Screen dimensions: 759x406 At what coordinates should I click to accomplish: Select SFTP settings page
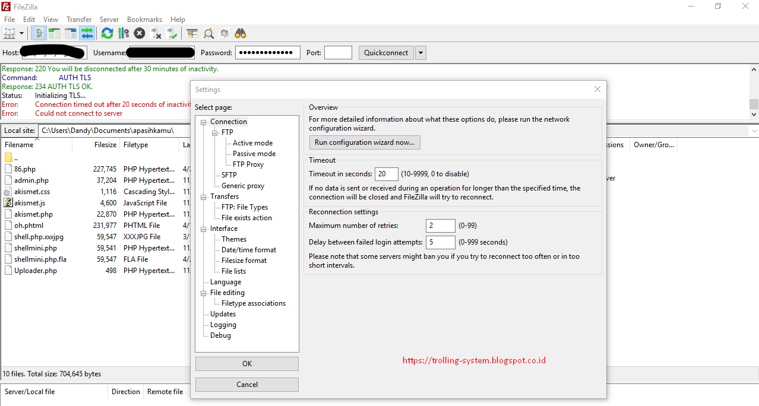tap(229, 175)
